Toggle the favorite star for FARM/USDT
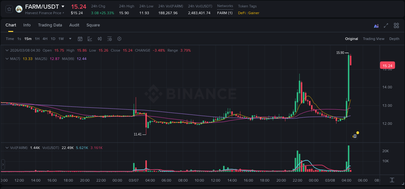 (9, 9)
